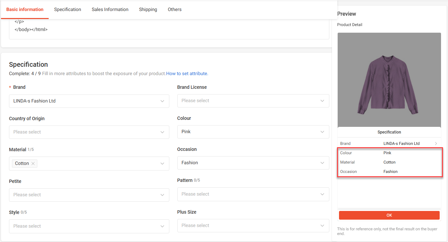
Task: Click the arrow next to LINDA-s Fashion Ltd in preview
Action: tap(436, 144)
